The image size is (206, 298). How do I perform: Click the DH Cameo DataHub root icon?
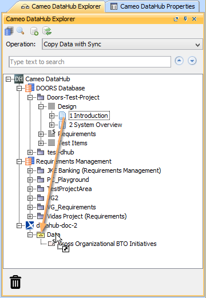click(19, 79)
